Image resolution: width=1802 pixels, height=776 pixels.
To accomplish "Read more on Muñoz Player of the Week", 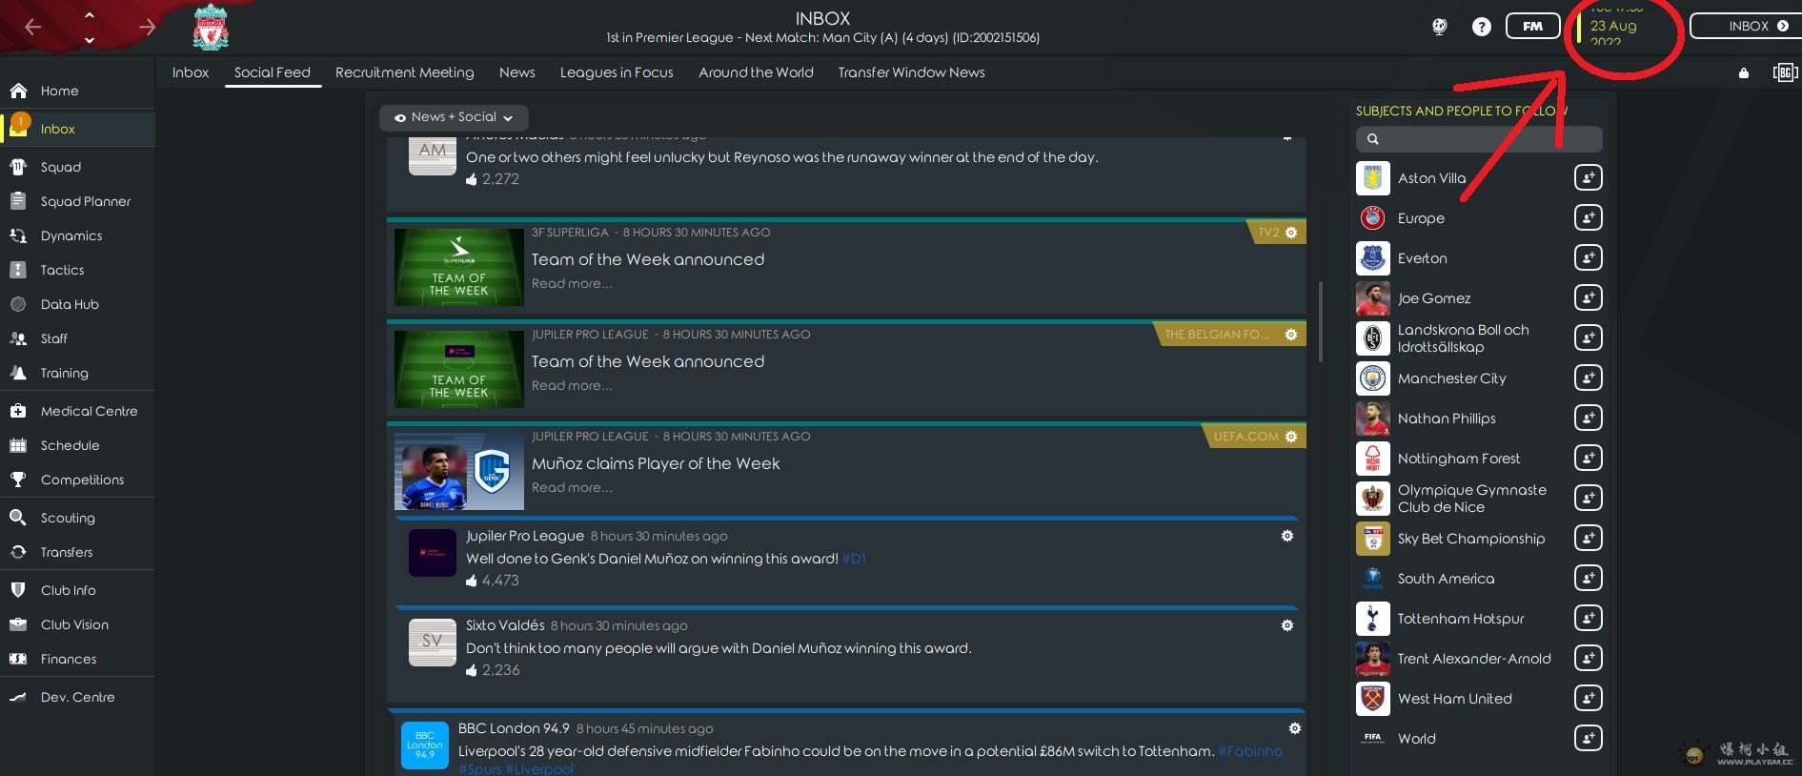I will [572, 487].
